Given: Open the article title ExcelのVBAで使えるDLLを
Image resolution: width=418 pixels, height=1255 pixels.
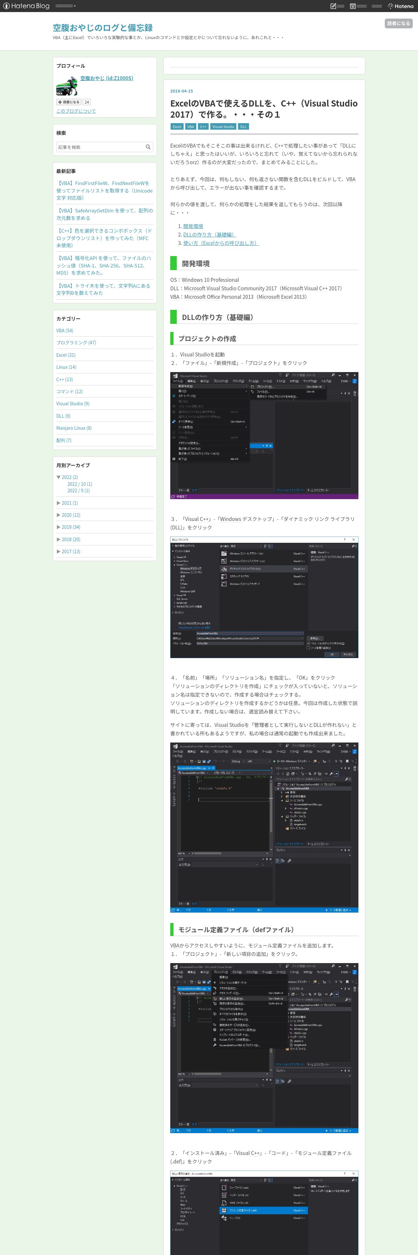Looking at the screenshot, I should (x=264, y=108).
